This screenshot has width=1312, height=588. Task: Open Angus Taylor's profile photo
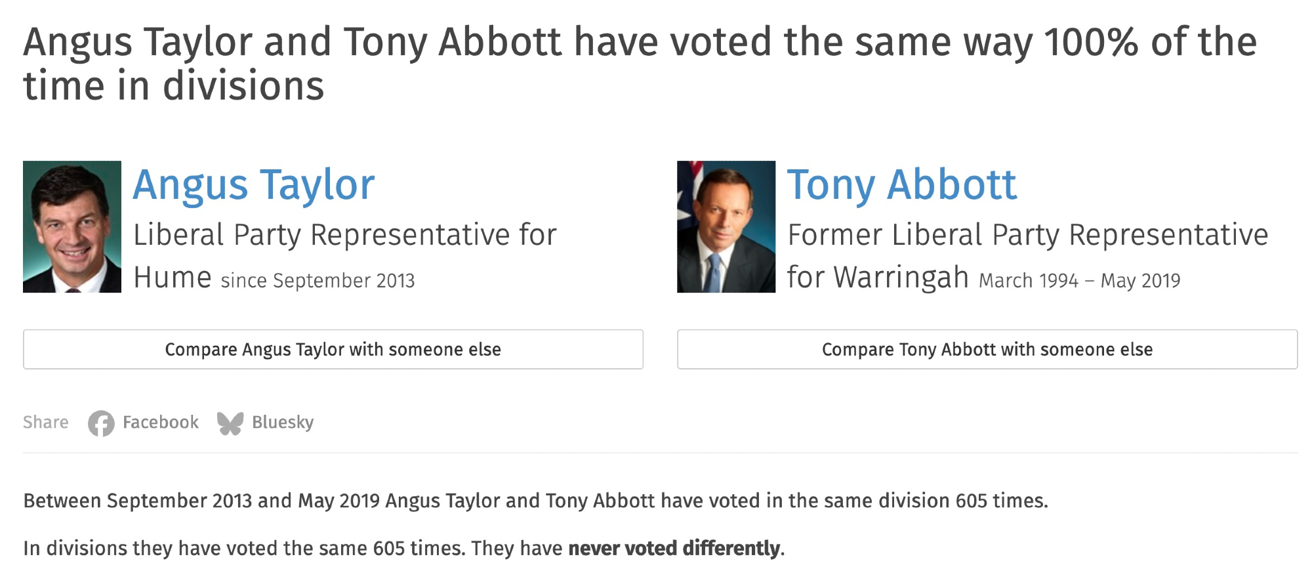[72, 226]
